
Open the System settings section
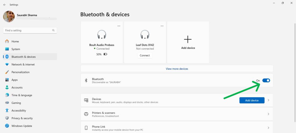pyautogui.click(x=16, y=49)
